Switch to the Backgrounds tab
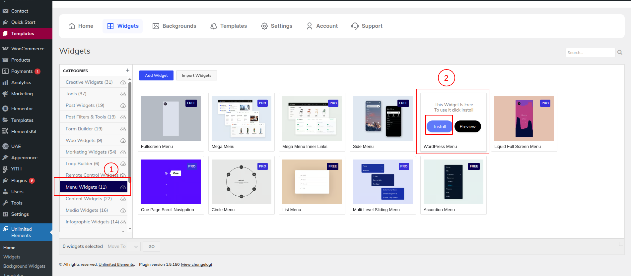Screen dimensions: 631x276 174,26
